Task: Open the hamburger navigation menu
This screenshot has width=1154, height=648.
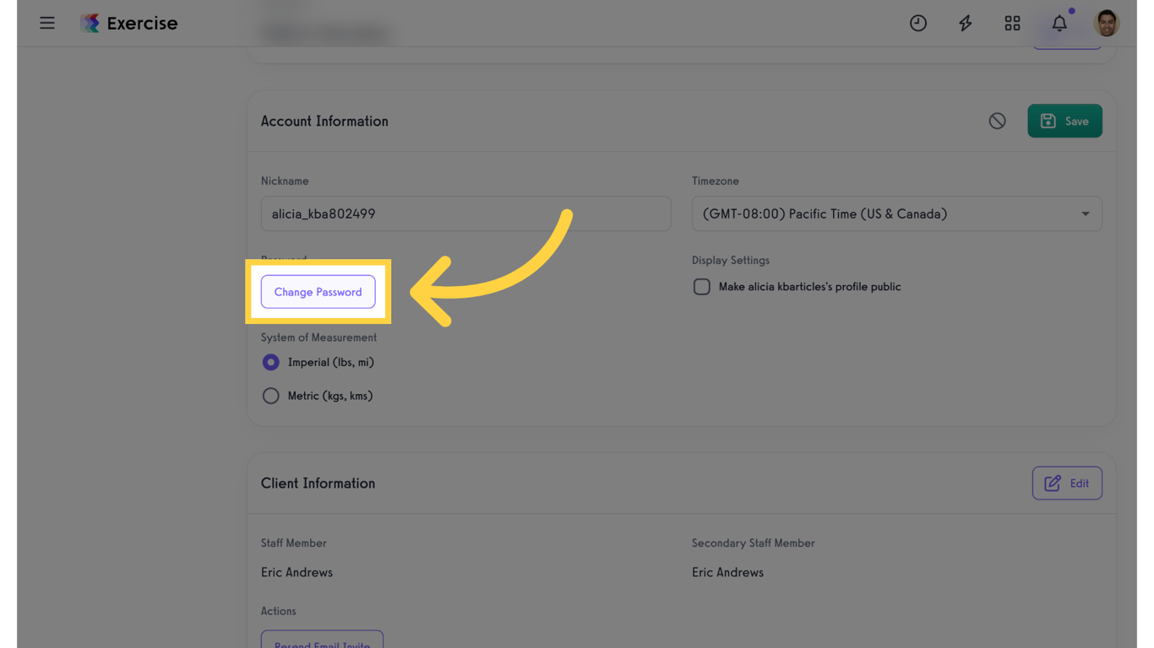Action: click(x=47, y=23)
